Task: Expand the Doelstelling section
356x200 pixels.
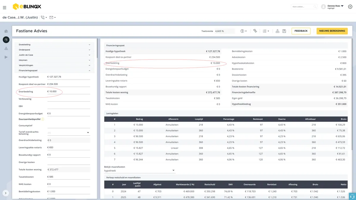Action: 55,45
